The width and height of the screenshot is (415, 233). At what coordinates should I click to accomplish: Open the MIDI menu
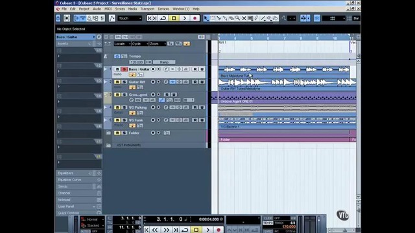click(108, 9)
